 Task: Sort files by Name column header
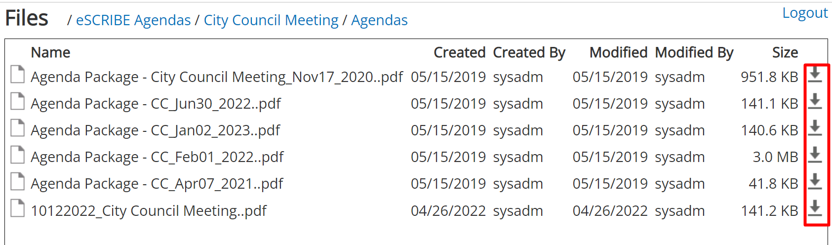50,52
